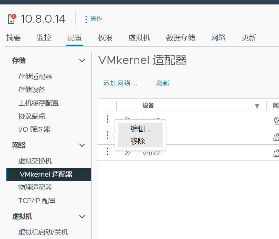Collapse the 存储 section
Viewport: 279px width, 239px height.
pyautogui.click(x=82, y=61)
